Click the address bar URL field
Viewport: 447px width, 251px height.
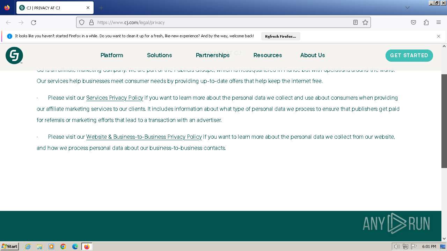pyautogui.click(x=223, y=22)
